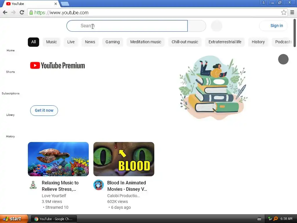Dismiss Premium banner with round gray button
The height and width of the screenshot is (223, 297).
click(x=283, y=59)
